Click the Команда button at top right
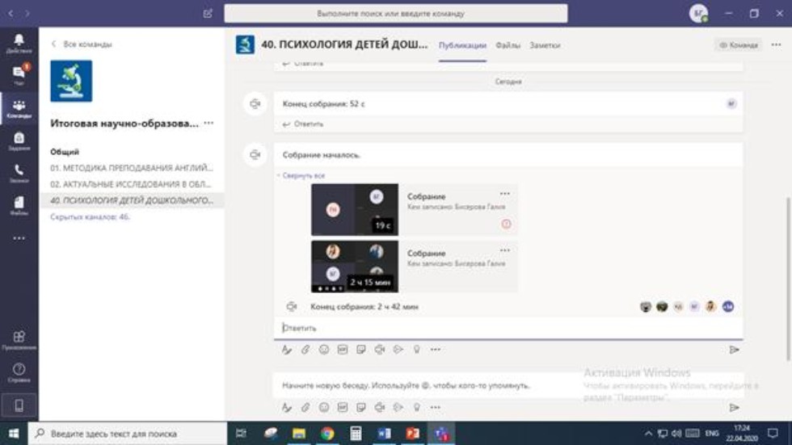Image resolution: width=792 pixels, height=445 pixels. tap(738, 45)
